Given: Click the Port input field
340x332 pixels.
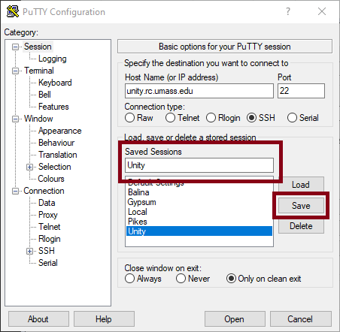Looking at the screenshot, I should pos(301,91).
